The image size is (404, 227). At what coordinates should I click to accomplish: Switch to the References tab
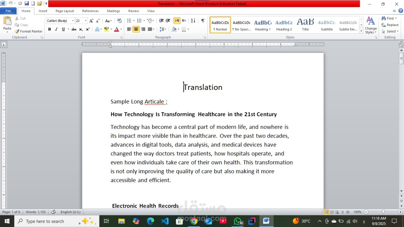pos(91,11)
